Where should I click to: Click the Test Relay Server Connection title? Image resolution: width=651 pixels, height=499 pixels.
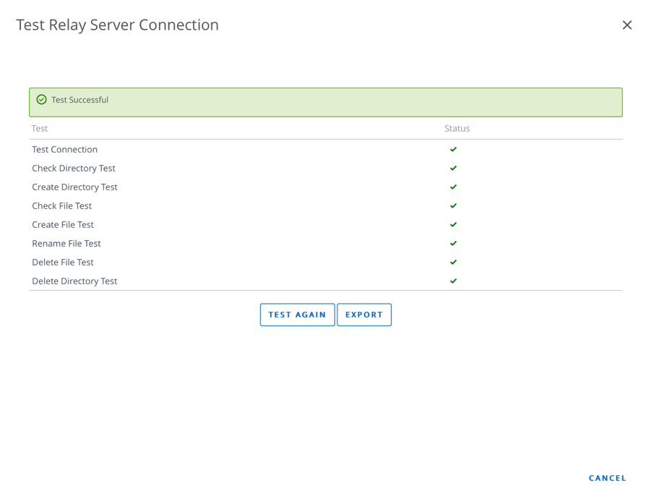[117, 25]
